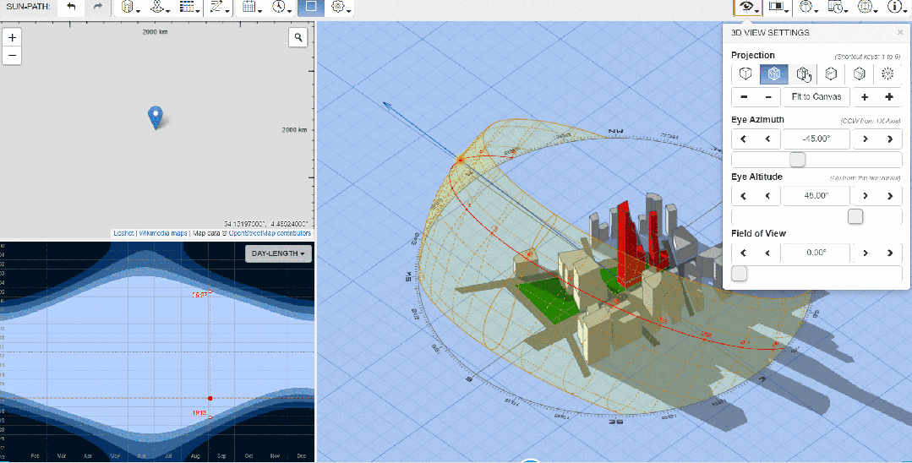912x463 pixels.
Task: Select the plain cube perspective projection
Action: tap(745, 74)
